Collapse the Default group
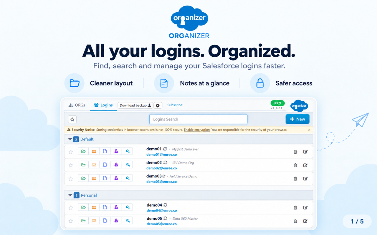 click(x=70, y=139)
